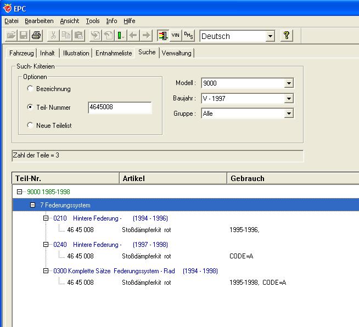The height and width of the screenshot is (327, 359).
Task: Click the Open file toolbar icon
Action: (11, 36)
